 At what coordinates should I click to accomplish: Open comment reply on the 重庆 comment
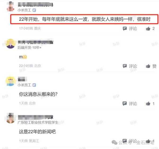click(130, 29)
